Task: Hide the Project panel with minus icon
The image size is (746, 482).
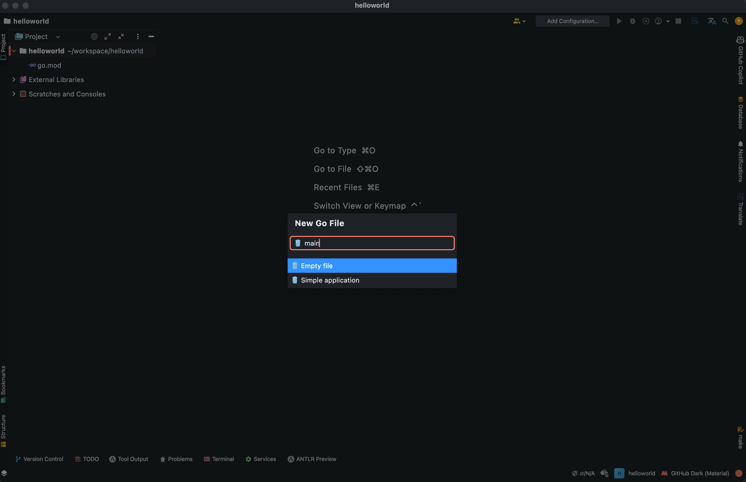Action: [x=151, y=36]
